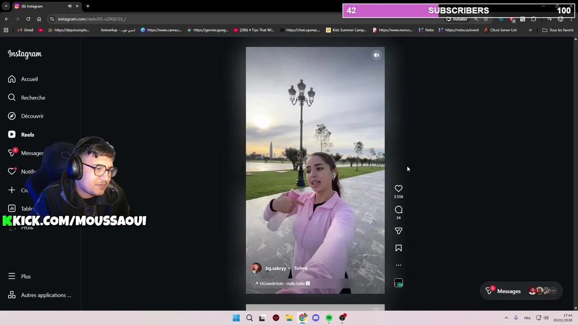This screenshot has width=578, height=325.
Task: Open the Reels section
Action: click(x=21, y=135)
